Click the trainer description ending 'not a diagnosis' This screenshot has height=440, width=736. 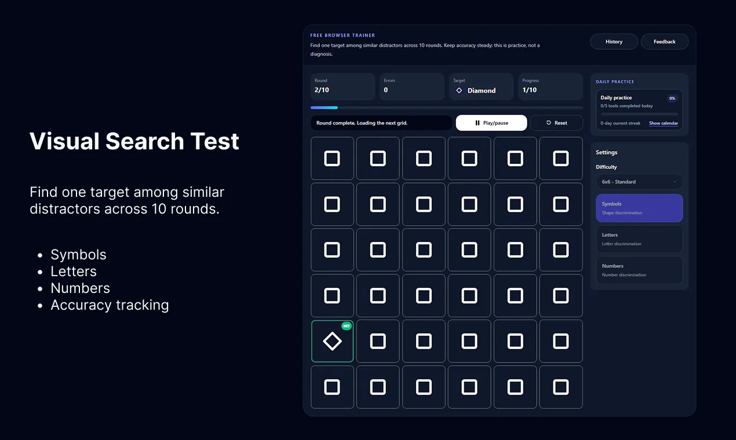pyautogui.click(x=425, y=49)
